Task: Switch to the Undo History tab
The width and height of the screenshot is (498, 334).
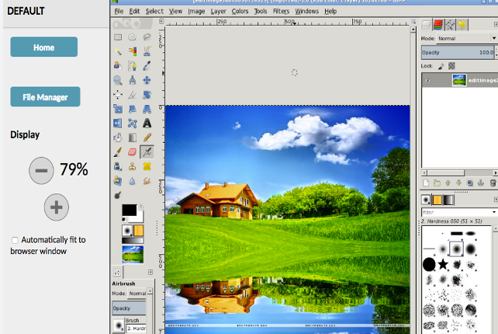Action: [462, 25]
